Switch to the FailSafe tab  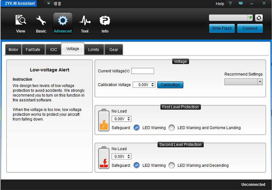pos(33,50)
